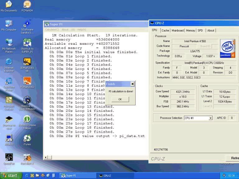
Task: Click the L1 Data value 16 KBytes
Action: 225,92
